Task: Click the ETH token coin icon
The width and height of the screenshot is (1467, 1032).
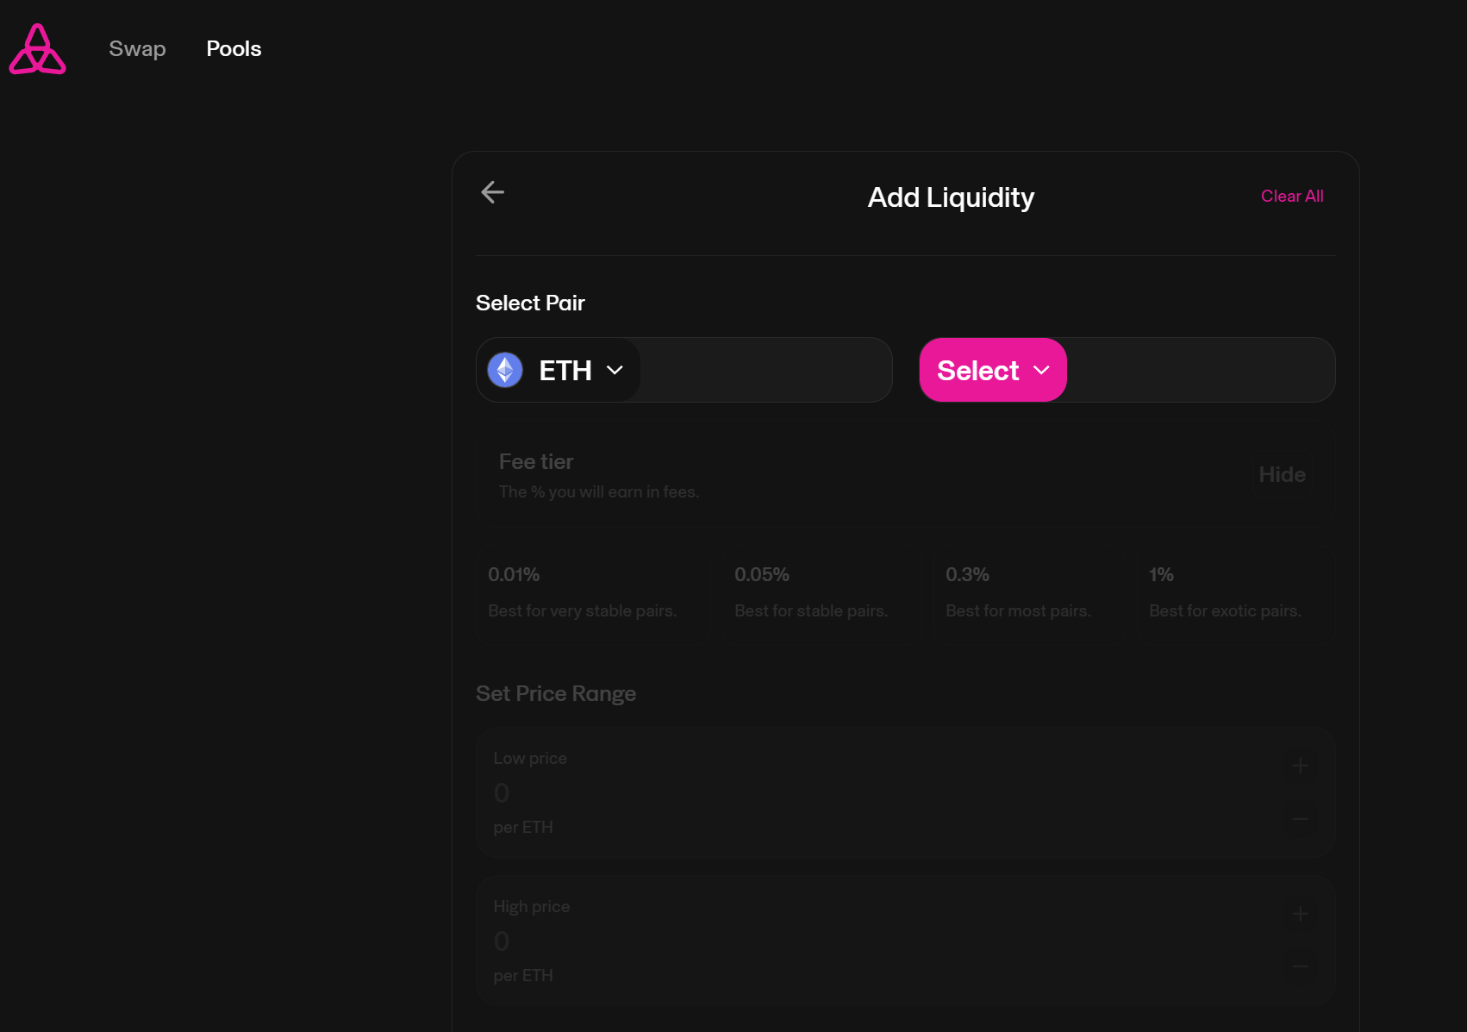Action: (x=505, y=370)
